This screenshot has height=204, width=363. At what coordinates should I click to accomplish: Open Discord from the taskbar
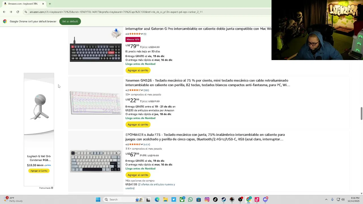pos(265,199)
